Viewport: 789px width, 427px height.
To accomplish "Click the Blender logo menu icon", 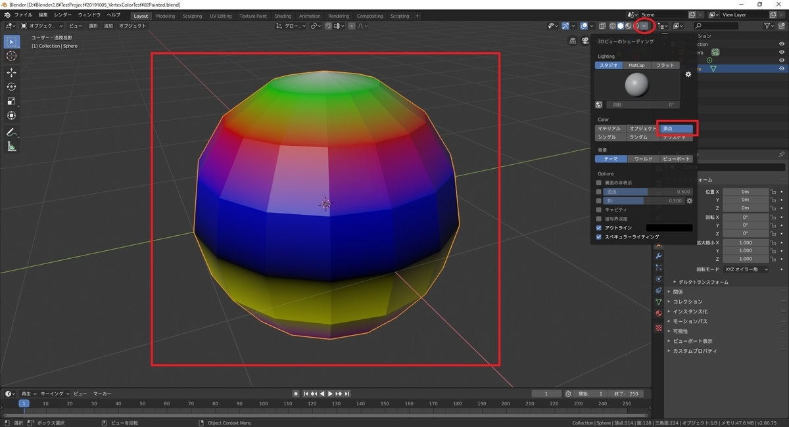I will pos(6,14).
